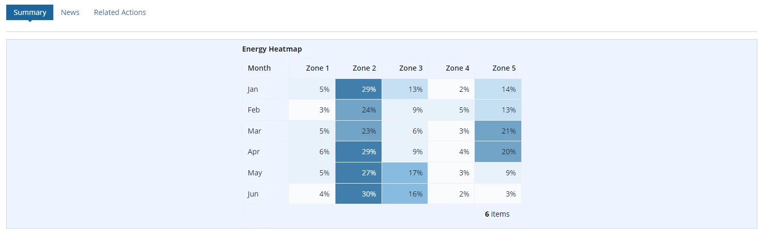Screen dimensions: 761x229
Task: Open the News tab
Action: (70, 12)
